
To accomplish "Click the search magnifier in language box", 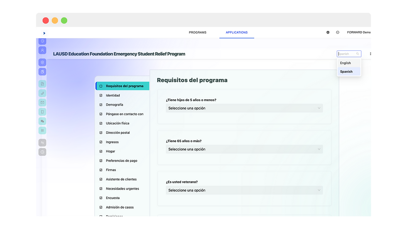I will pyautogui.click(x=358, y=54).
